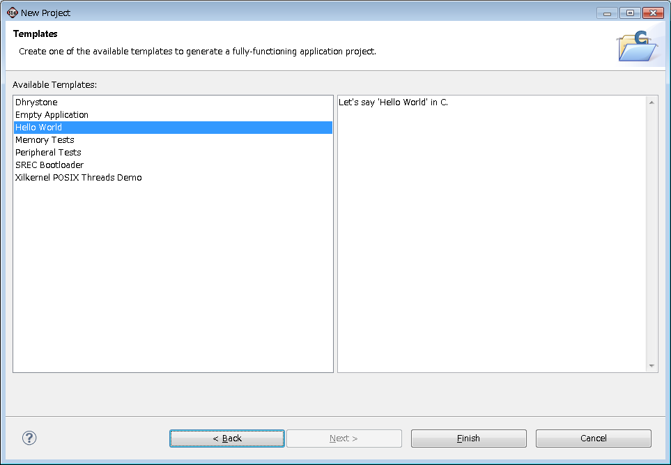The height and width of the screenshot is (465, 671).
Task: Click the description scrollbar up arrow
Action: click(x=652, y=103)
